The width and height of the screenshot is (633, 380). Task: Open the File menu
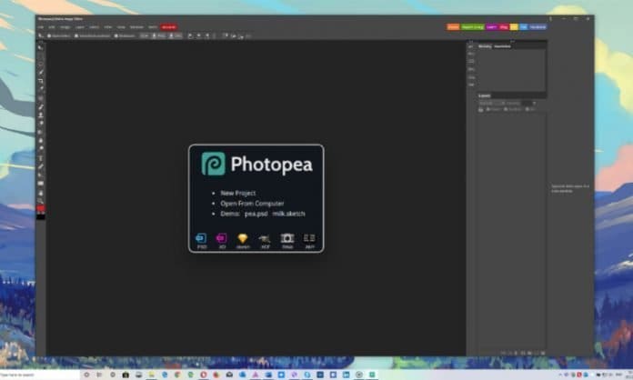[x=41, y=27]
